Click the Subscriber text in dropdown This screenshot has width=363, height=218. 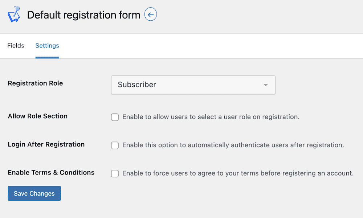coord(137,85)
